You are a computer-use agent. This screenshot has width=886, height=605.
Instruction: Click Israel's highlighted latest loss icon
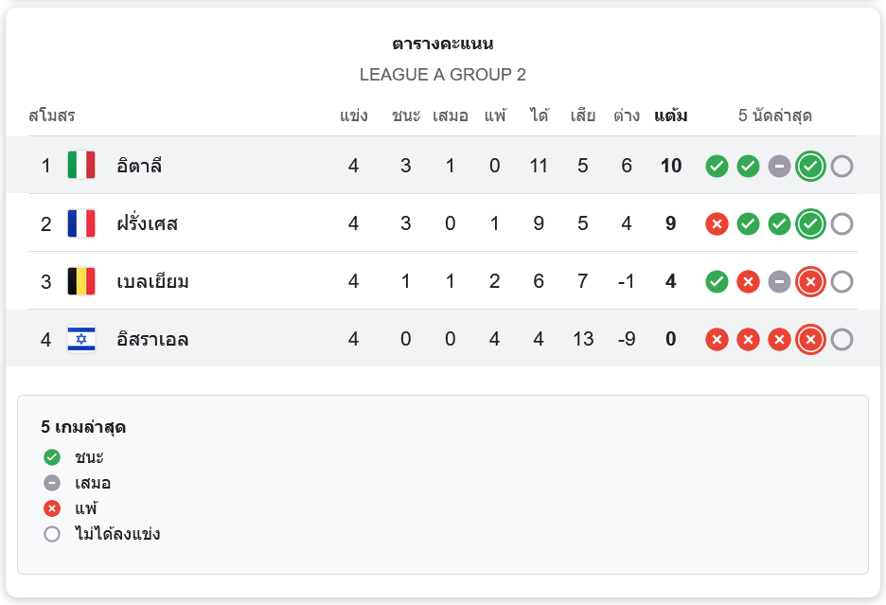point(810,340)
